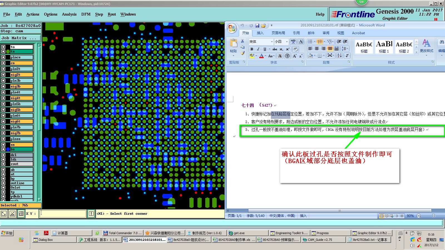Click the Cut scissors icon

tap(243, 41)
